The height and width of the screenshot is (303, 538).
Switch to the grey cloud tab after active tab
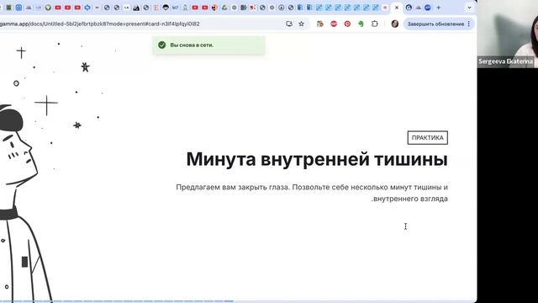tap(419, 8)
